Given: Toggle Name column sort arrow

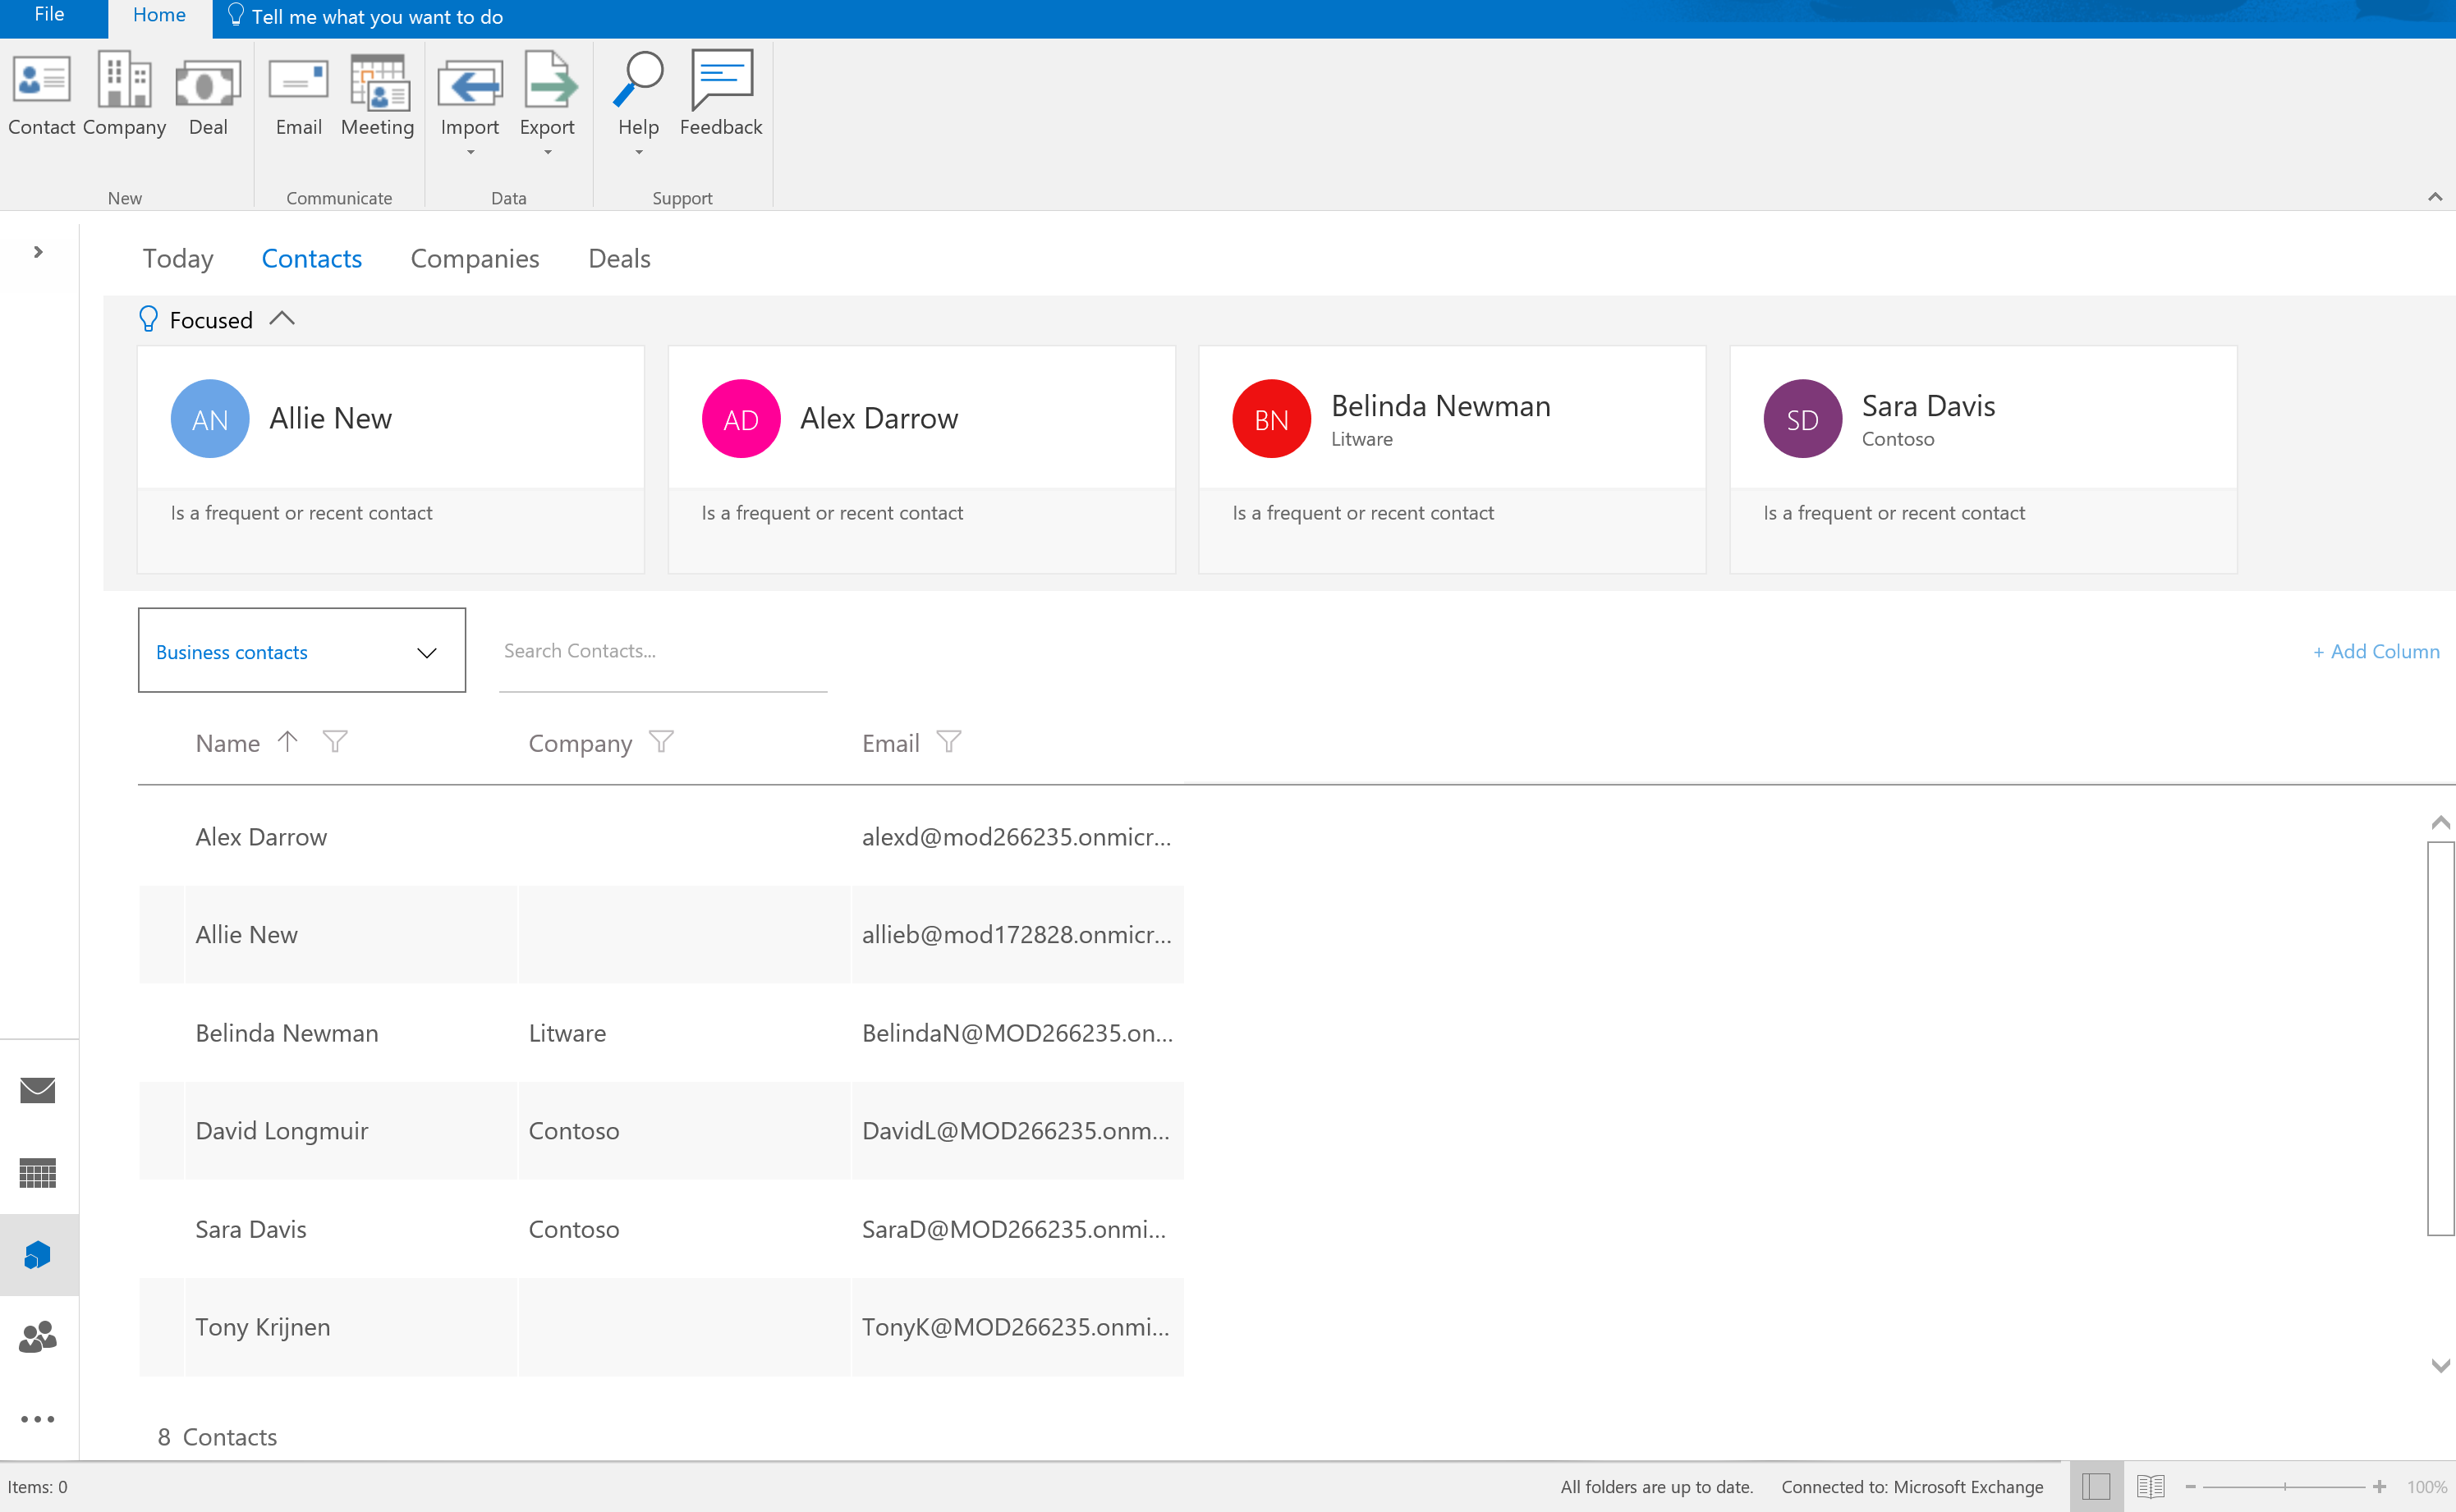Looking at the screenshot, I should click(x=288, y=742).
